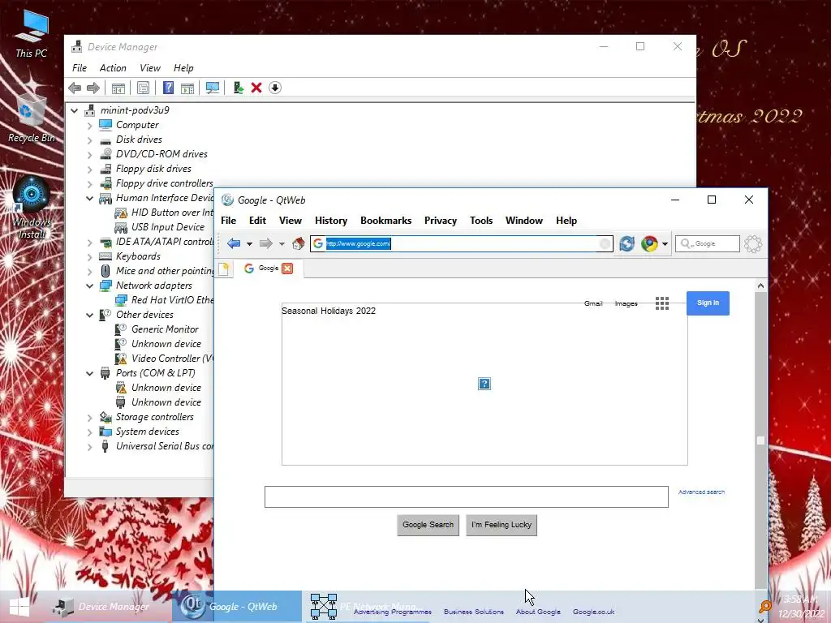
Task: Expand the Storage controllers node
Action: click(89, 418)
